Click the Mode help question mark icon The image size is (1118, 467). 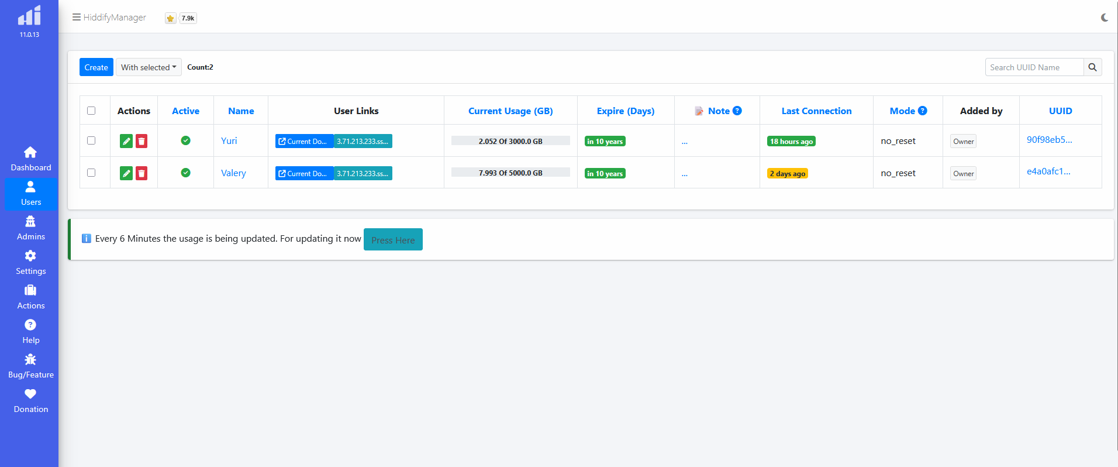coord(923,111)
